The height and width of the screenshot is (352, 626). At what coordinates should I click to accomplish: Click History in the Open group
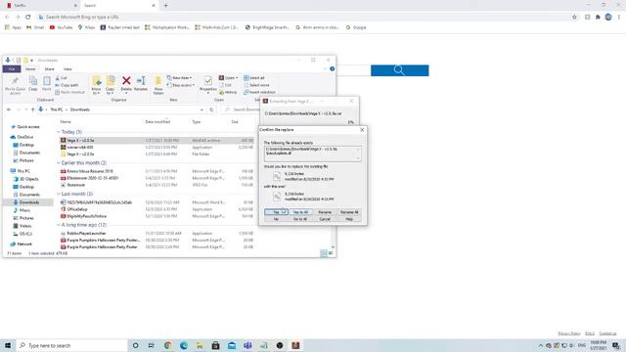pos(228,92)
